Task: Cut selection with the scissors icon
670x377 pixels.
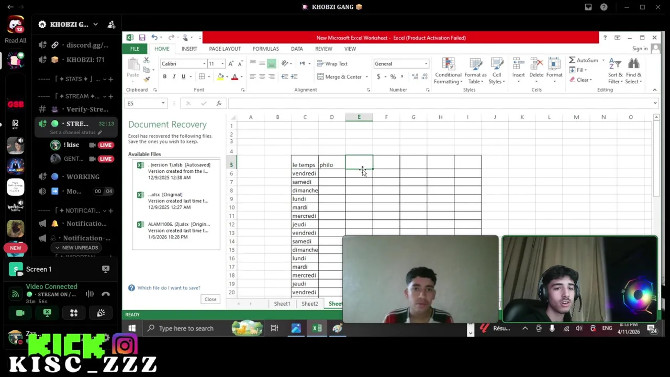Action: click(147, 61)
